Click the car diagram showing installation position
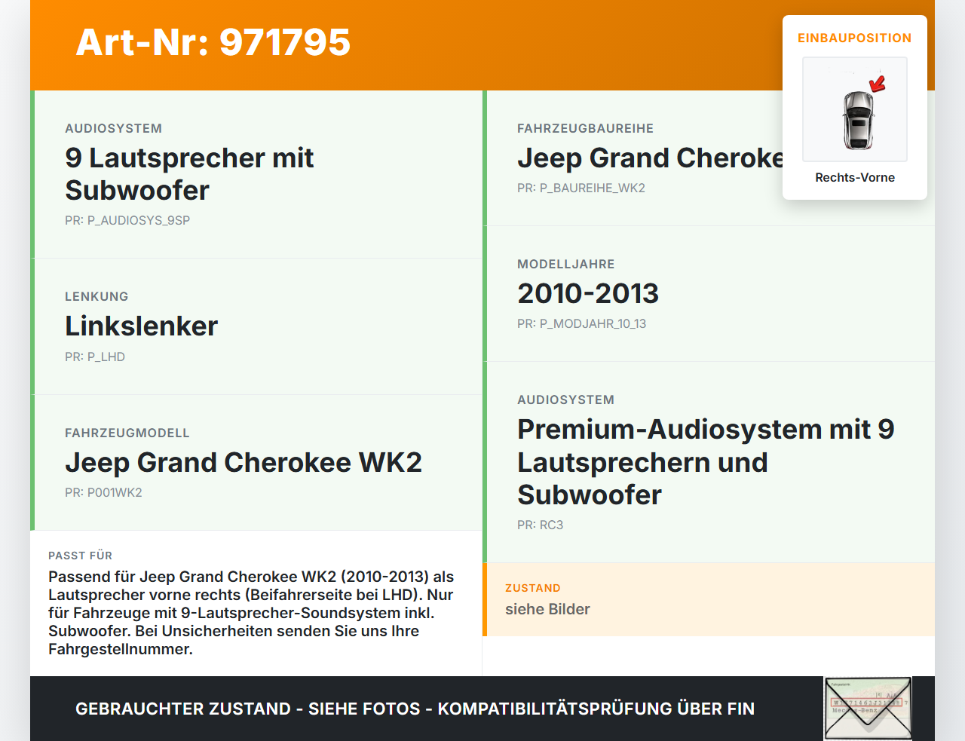The height and width of the screenshot is (741, 965). (x=854, y=109)
